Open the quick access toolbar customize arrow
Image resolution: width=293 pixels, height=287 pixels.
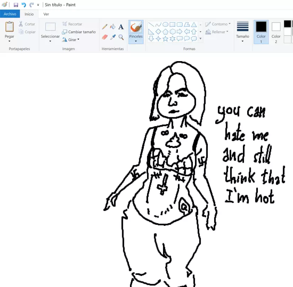[x=38, y=5]
